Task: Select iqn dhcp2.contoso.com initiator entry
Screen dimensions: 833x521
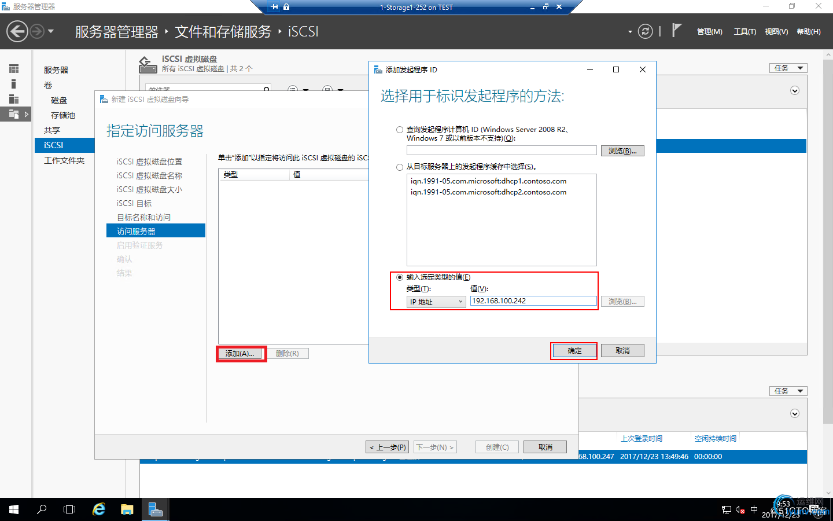Action: [x=488, y=192]
